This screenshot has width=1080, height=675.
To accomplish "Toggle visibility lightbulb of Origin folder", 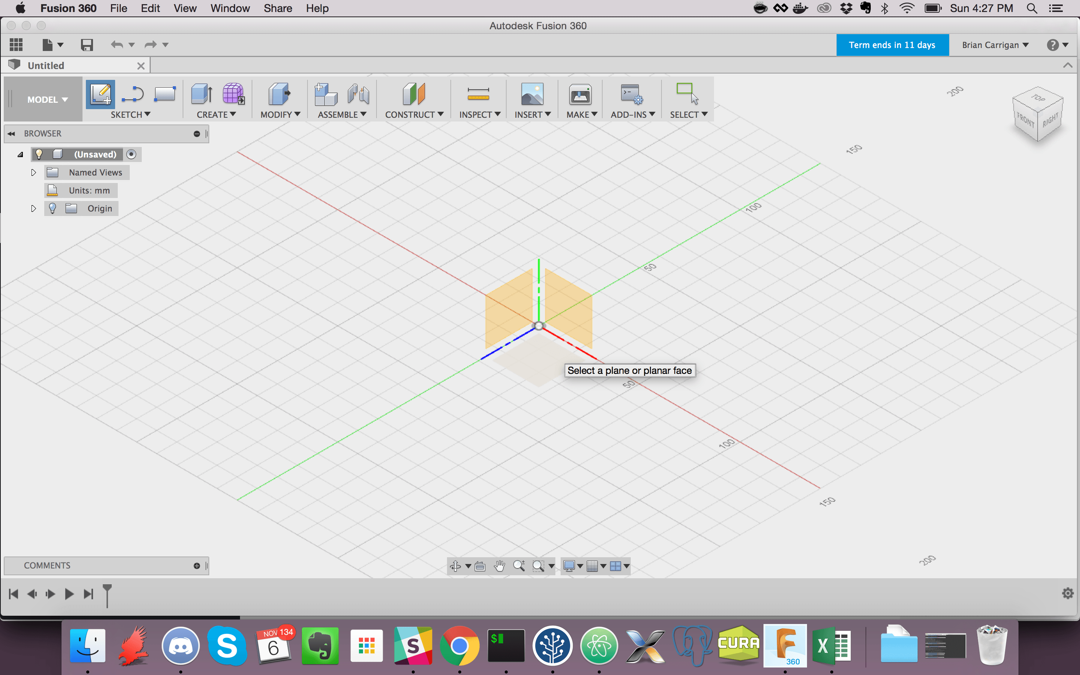I will 52,208.
